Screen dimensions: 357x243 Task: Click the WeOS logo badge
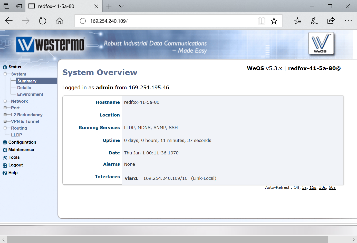coord(321,44)
